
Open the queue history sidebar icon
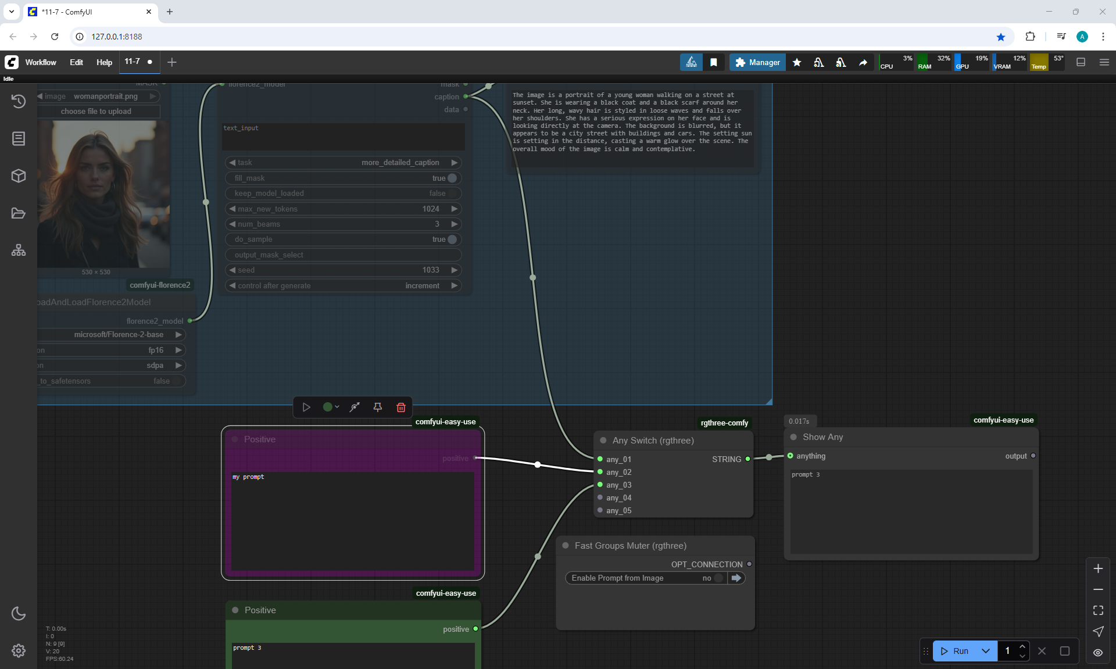[19, 101]
